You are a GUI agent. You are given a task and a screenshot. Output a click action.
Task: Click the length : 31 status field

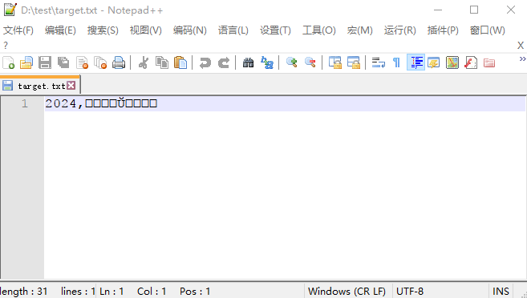23,292
